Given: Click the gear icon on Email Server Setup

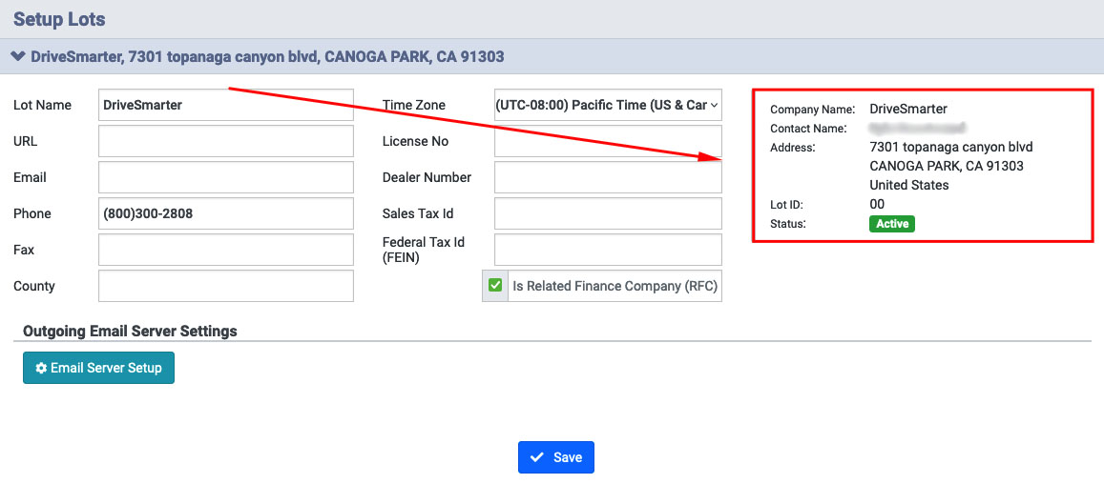Looking at the screenshot, I should (x=41, y=368).
